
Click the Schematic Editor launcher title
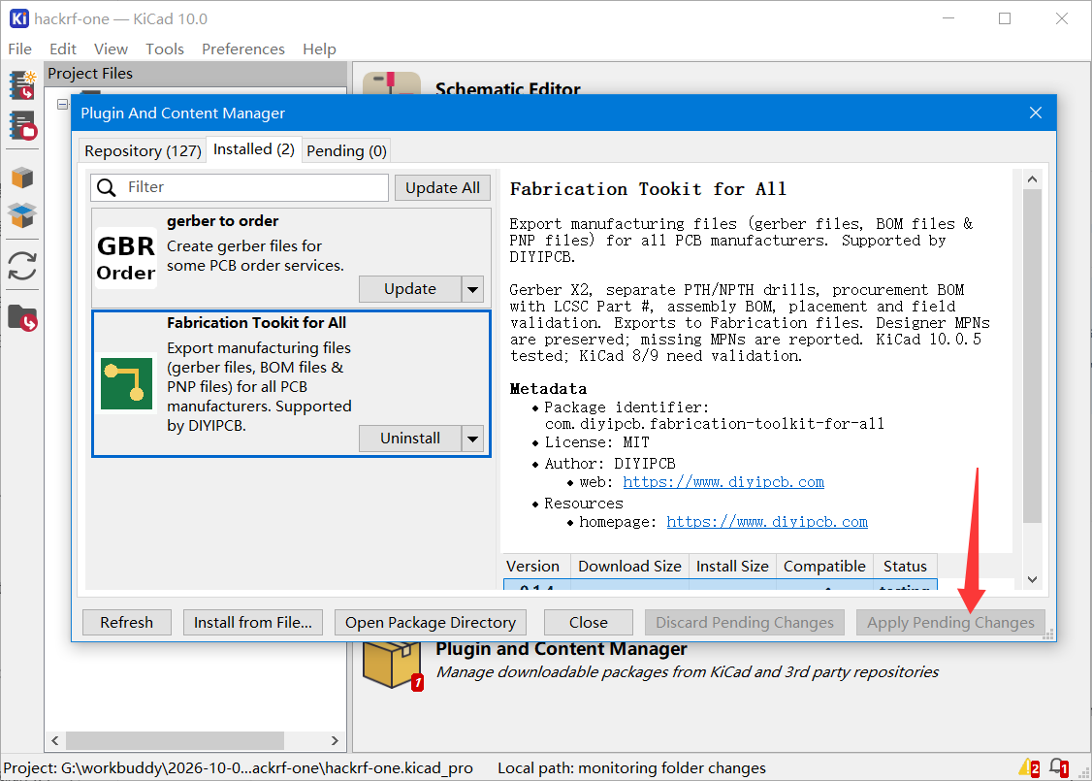point(508,88)
